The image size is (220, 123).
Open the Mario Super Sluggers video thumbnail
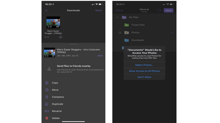point(53,22)
